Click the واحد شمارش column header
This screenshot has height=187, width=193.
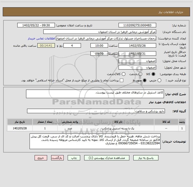(x=70, y=122)
